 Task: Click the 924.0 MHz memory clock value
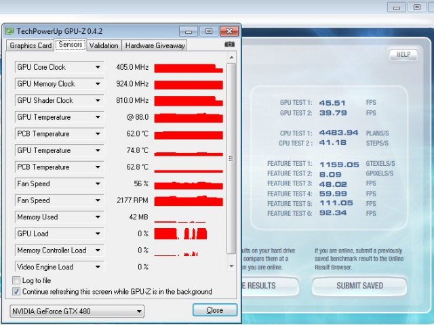132,84
